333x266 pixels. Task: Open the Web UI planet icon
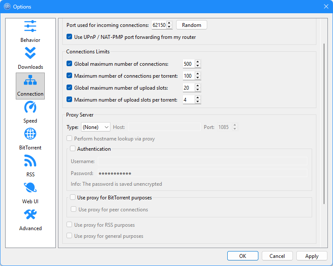click(30, 187)
